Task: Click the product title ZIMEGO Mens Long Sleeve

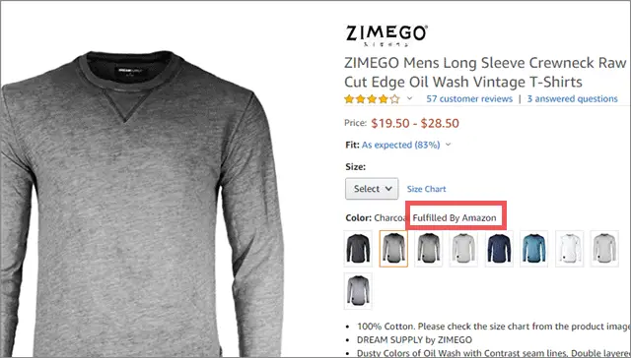Action: tap(485, 72)
